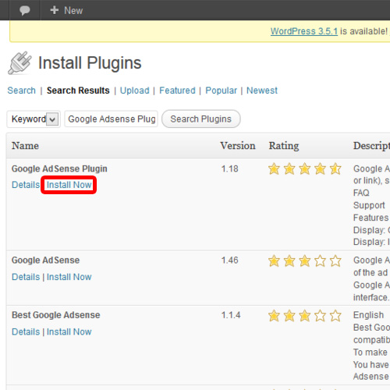Click version 1.46 cell
The image size is (390, 390).
[x=229, y=261]
